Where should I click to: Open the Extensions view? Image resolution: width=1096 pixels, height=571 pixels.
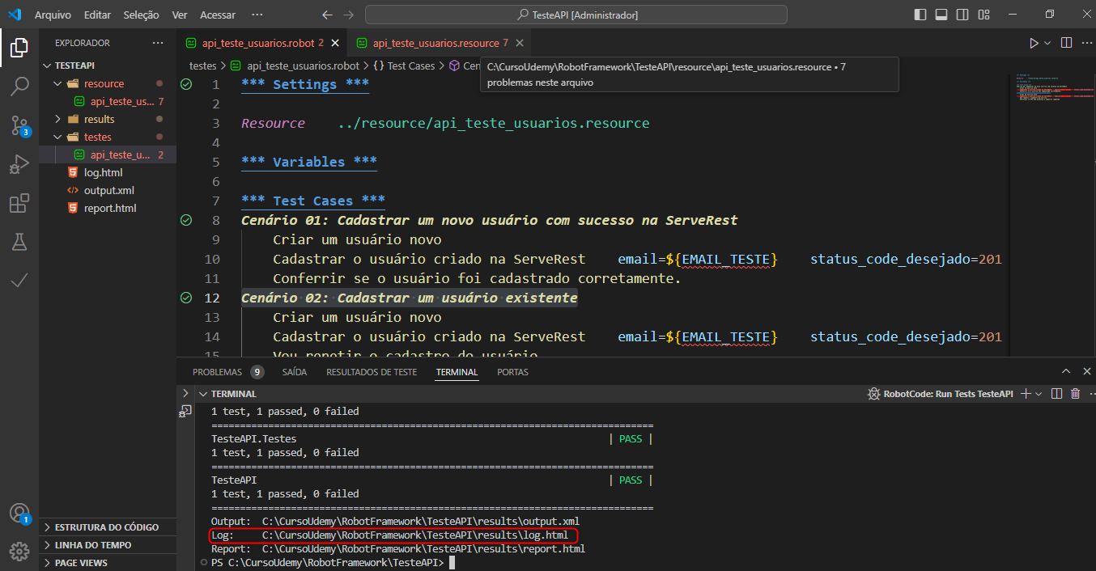(x=19, y=203)
